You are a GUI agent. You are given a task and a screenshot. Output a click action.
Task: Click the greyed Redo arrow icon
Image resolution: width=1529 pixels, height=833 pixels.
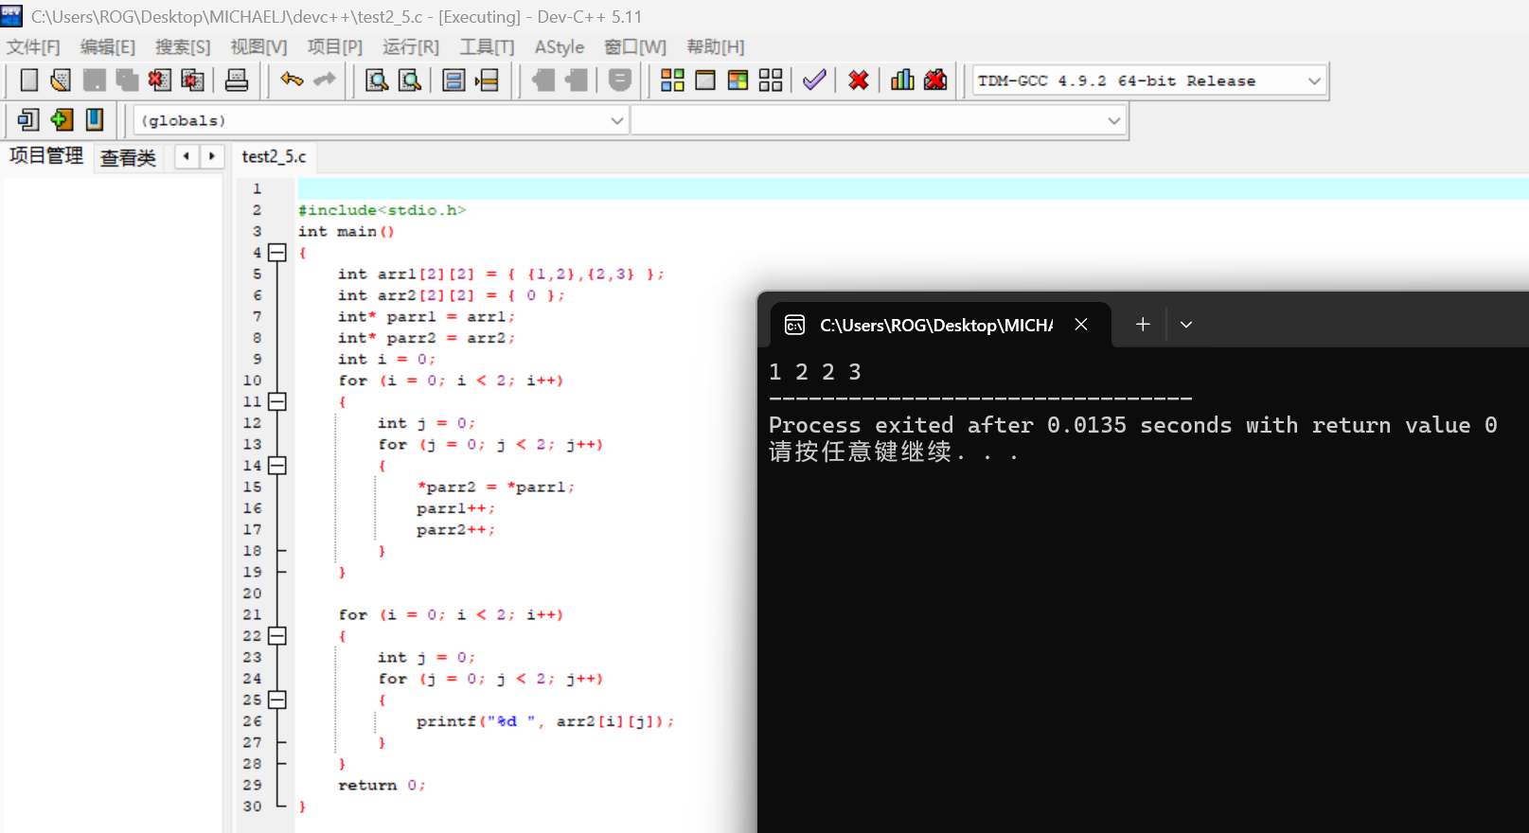pos(325,80)
